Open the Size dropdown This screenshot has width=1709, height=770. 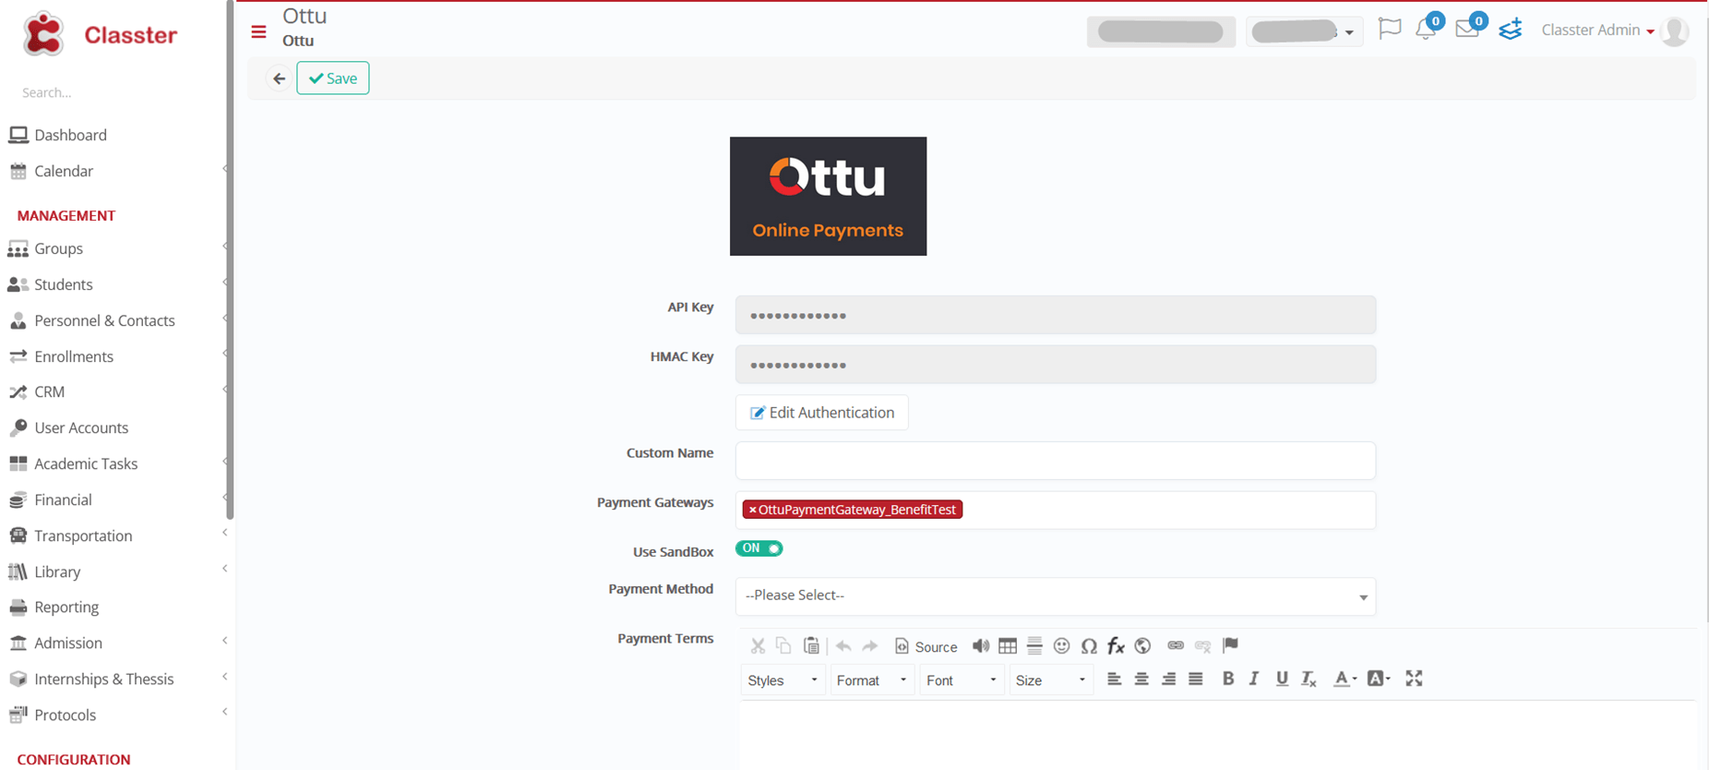(x=1051, y=680)
